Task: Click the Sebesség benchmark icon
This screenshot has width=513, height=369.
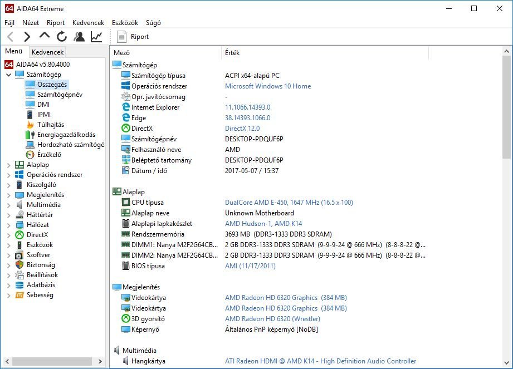Action: (x=19, y=295)
